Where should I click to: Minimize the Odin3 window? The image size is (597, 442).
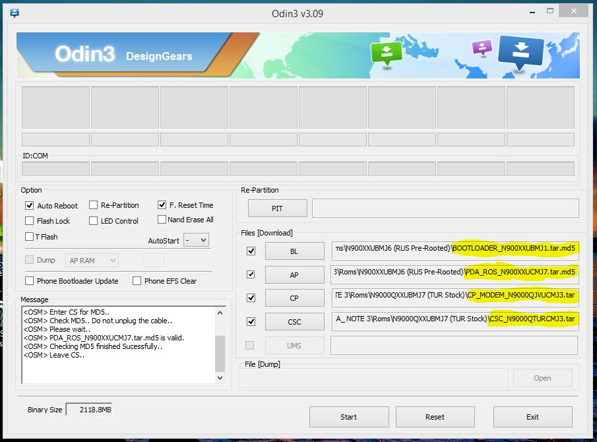point(532,12)
